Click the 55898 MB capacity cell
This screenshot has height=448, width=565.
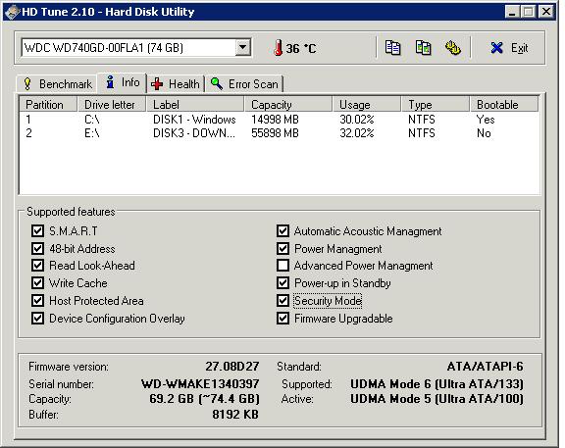[x=275, y=133]
